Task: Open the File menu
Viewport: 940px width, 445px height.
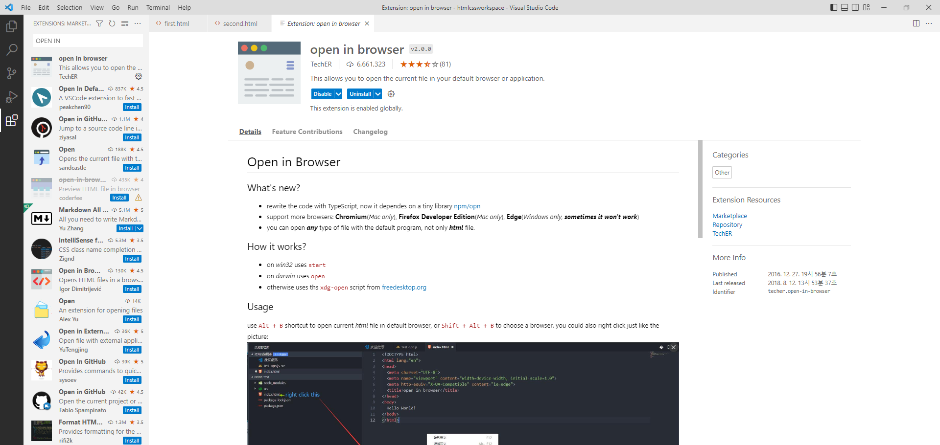Action: click(26, 7)
